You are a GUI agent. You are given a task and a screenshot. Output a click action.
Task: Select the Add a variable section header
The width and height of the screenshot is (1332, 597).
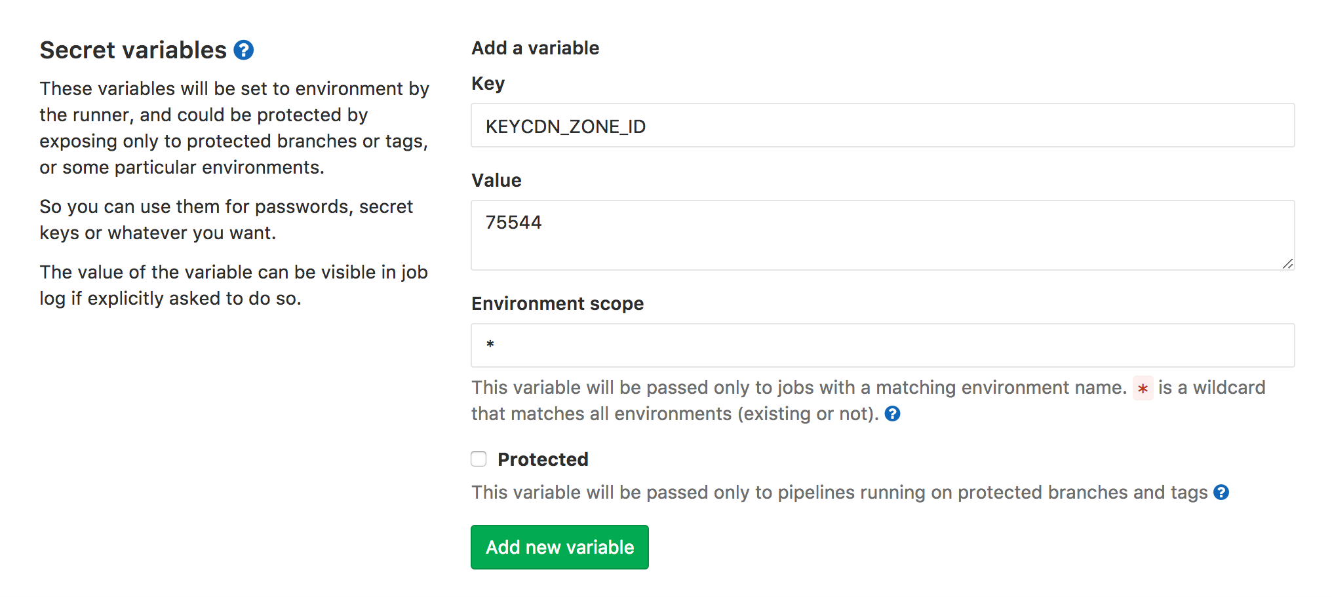coord(534,47)
